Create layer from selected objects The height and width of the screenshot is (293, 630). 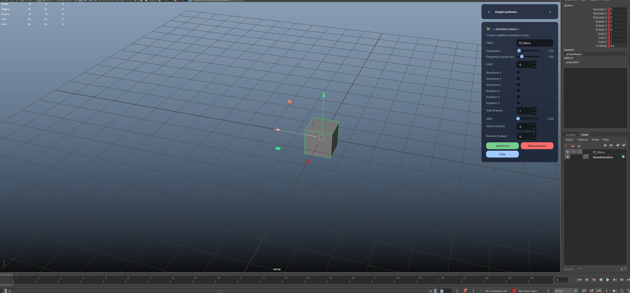coord(624,145)
